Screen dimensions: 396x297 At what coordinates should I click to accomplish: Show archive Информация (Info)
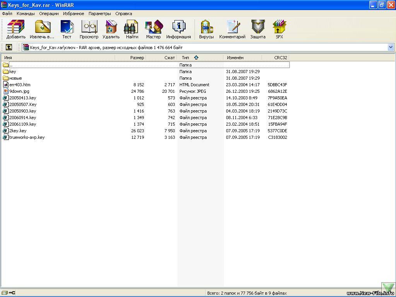pos(178,29)
